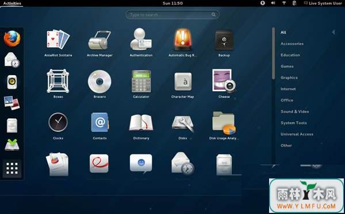
Task: Filter apps by Sound & Video
Action: tap(294, 111)
